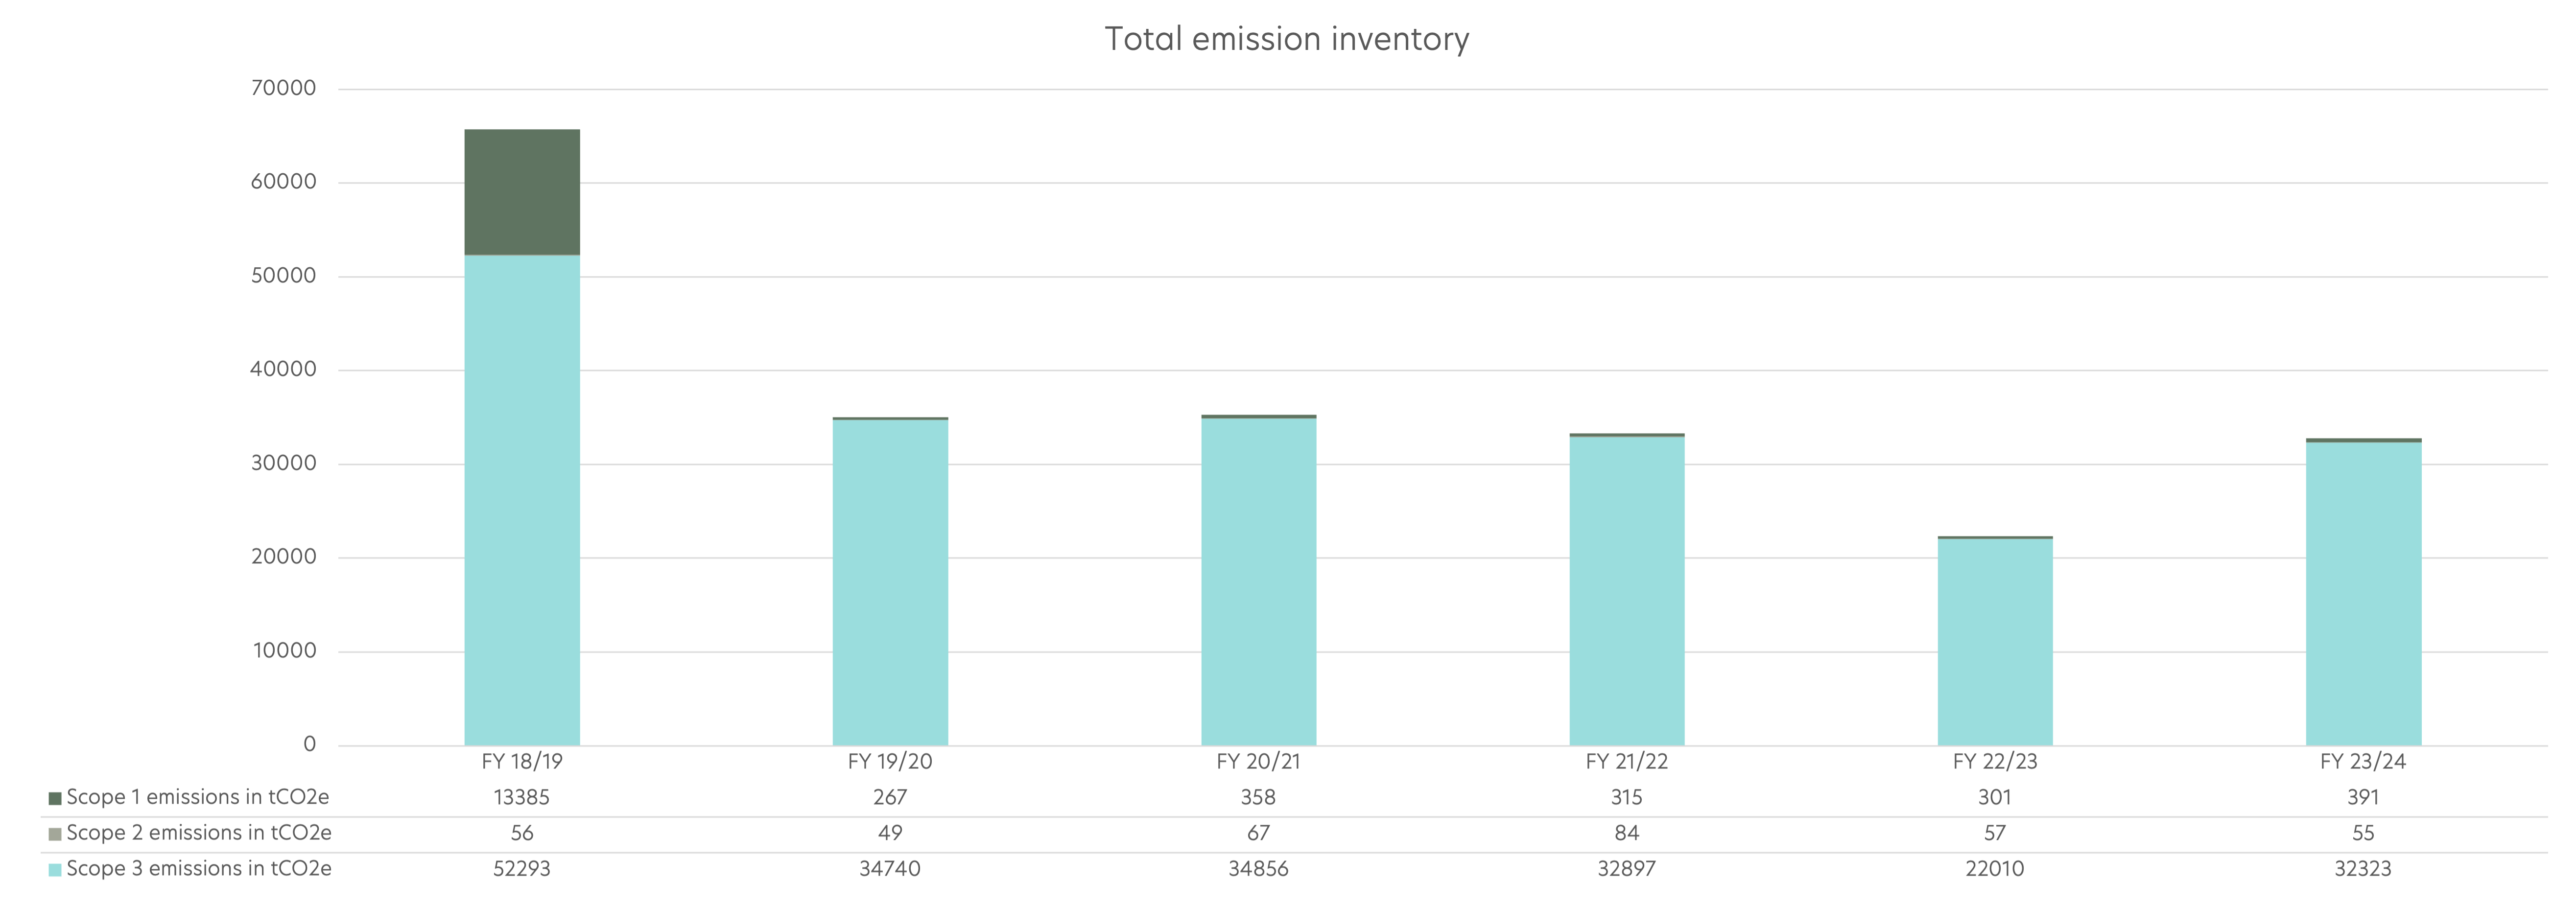2576x904 pixels.
Task: Click the Scope 3 legend color swatch
Action: pyautogui.click(x=55, y=870)
